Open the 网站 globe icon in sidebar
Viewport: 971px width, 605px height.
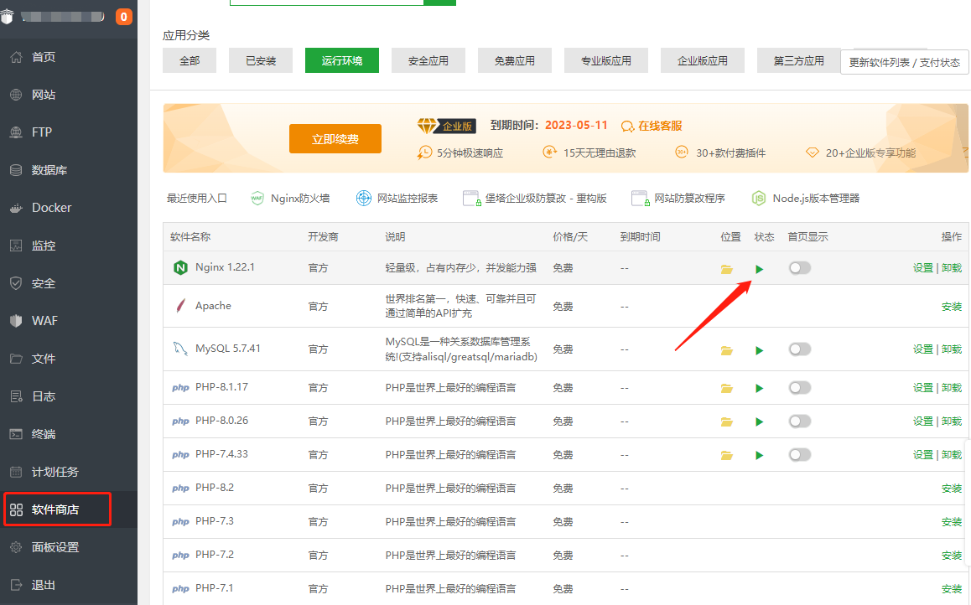point(17,95)
